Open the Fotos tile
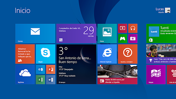 [107, 33]
